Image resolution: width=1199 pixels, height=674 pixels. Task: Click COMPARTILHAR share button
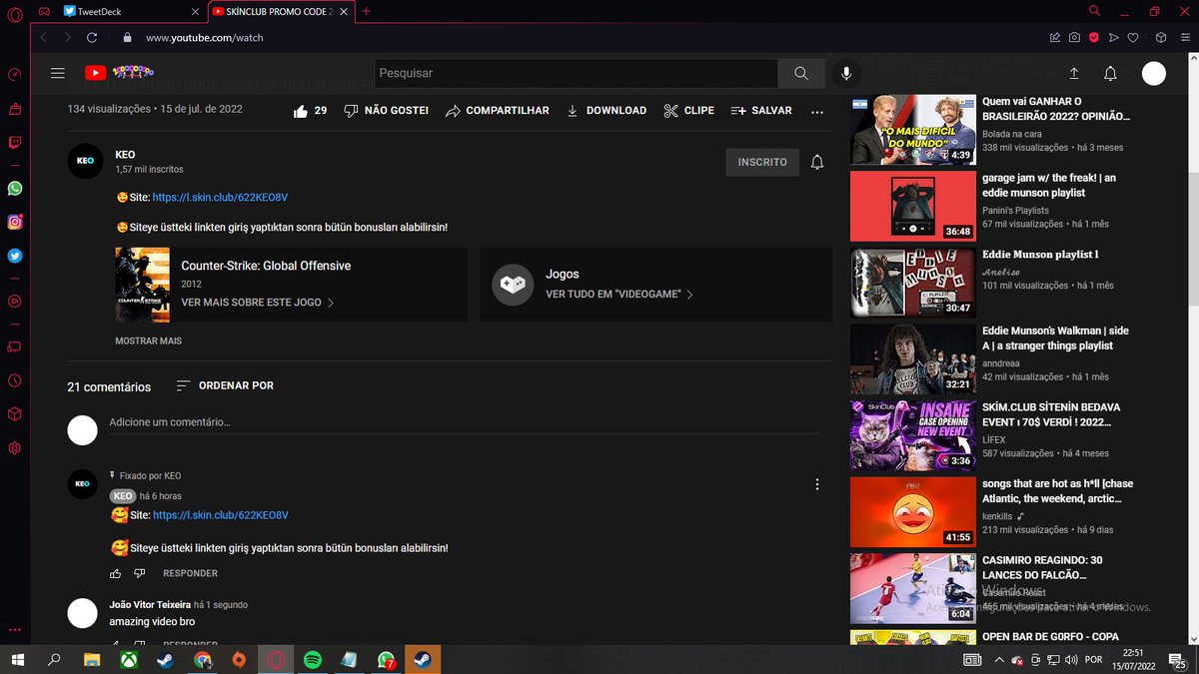[498, 111]
